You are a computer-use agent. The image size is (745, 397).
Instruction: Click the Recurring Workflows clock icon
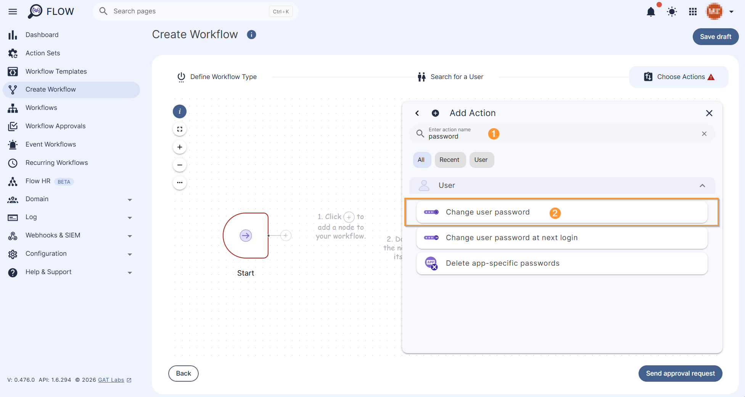pos(13,163)
